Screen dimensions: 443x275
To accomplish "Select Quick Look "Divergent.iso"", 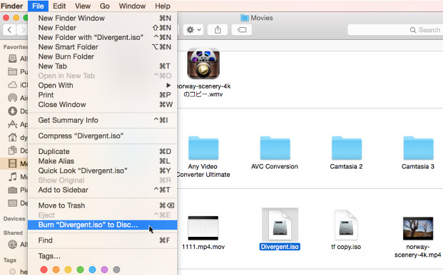I will [x=103, y=171].
